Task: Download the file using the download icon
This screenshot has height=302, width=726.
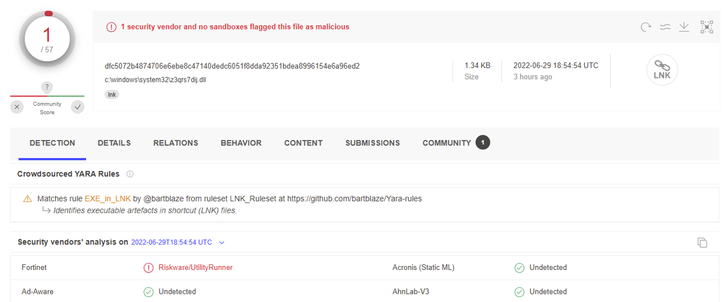Action: [x=684, y=27]
